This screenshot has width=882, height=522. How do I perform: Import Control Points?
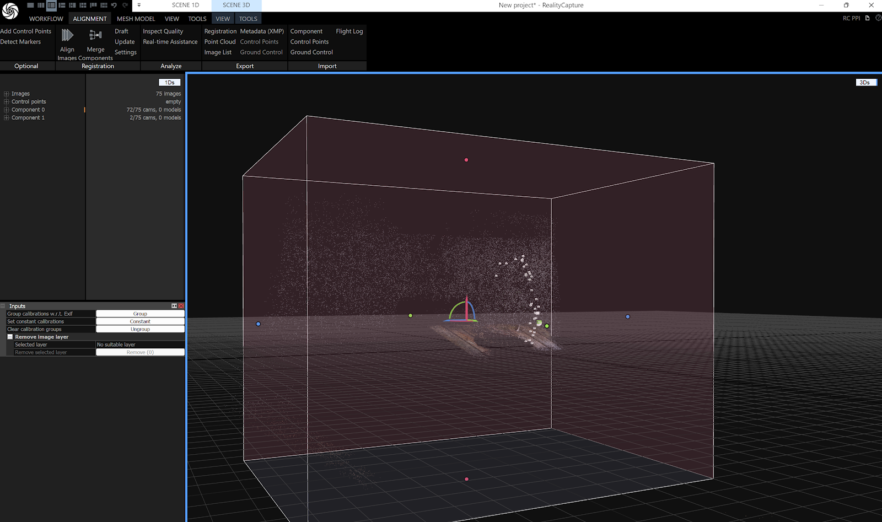pos(309,42)
